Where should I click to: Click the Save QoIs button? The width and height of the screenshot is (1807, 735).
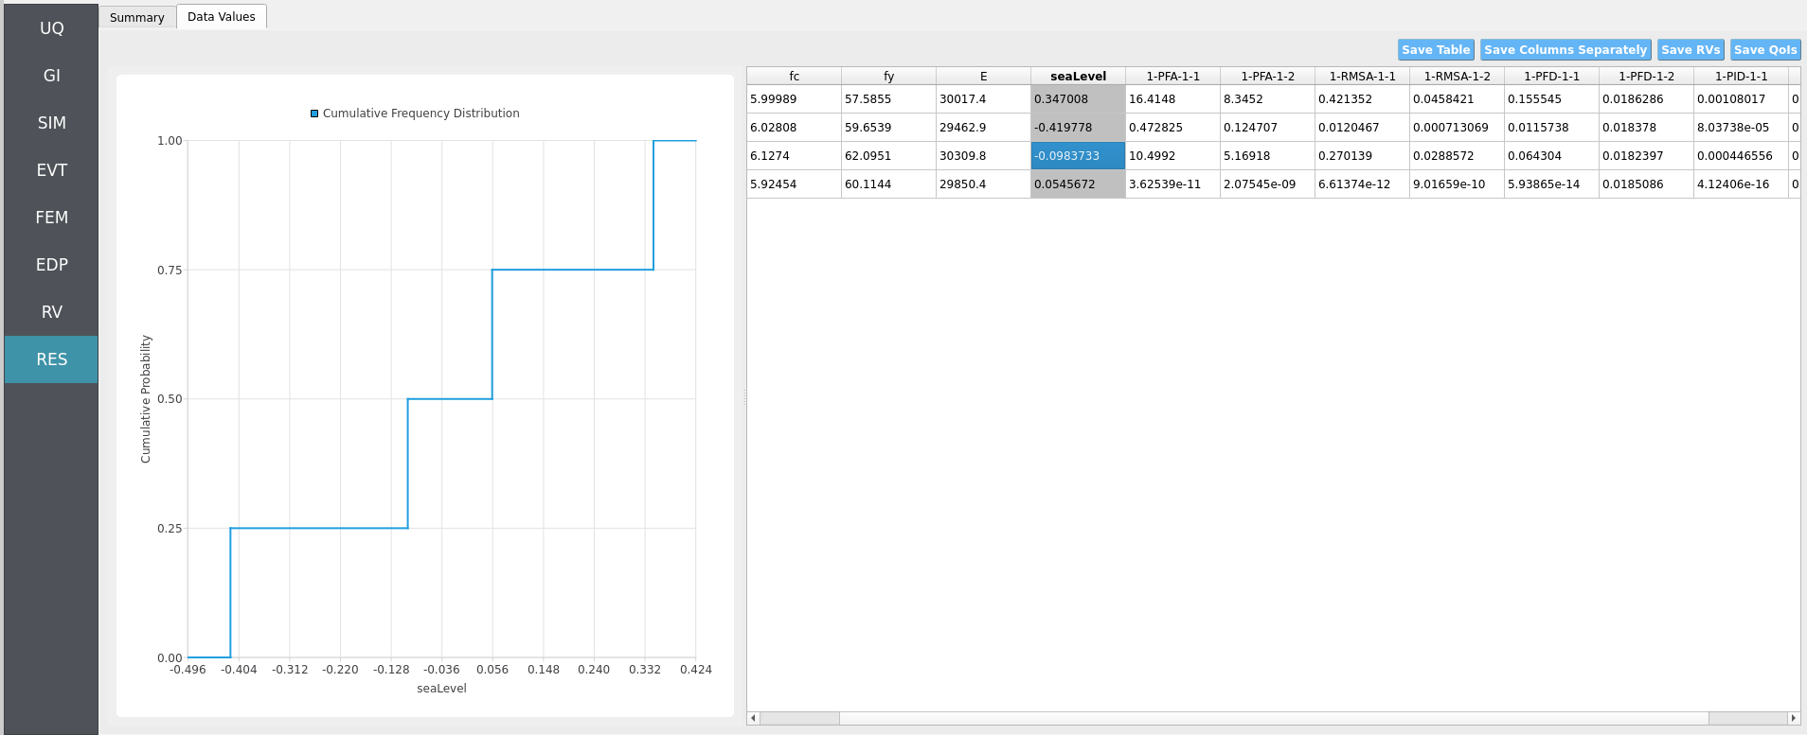[1765, 50]
